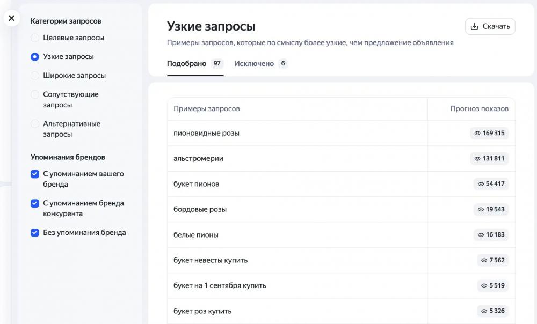Choose the Широкие запросы radio option
537x324 pixels.
34,76
